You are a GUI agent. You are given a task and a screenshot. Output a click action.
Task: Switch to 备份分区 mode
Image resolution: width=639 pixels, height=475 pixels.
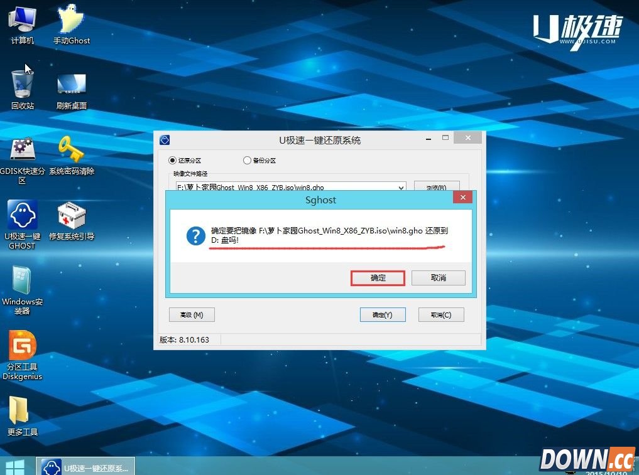248,160
